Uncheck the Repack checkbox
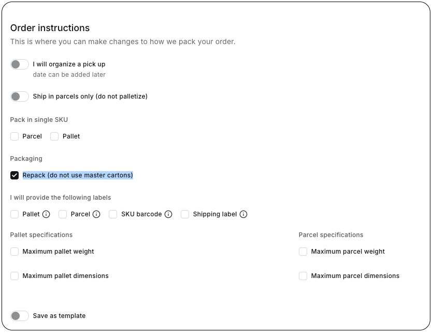This screenshot has width=433, height=333. [15, 175]
